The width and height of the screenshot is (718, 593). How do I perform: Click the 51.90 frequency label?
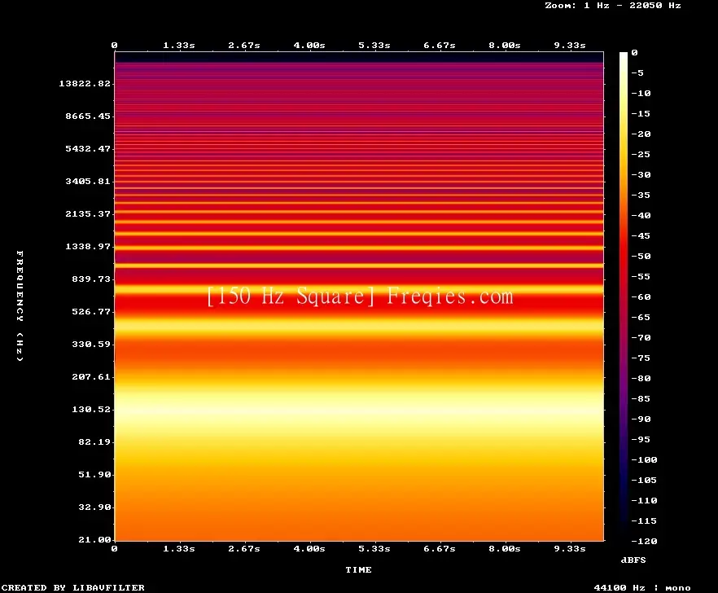[94, 474]
